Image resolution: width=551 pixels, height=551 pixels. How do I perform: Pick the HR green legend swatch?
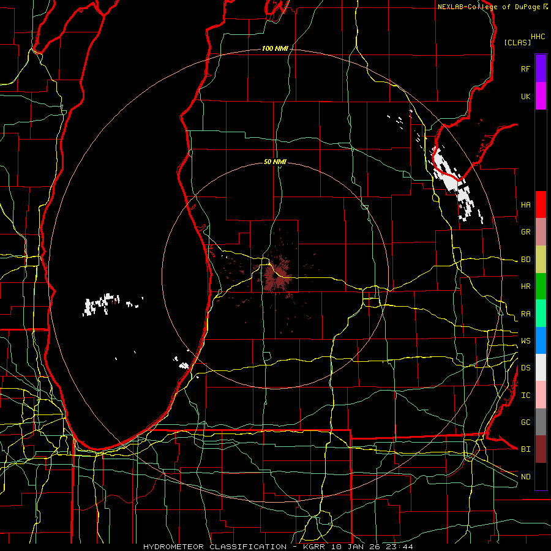click(541, 287)
